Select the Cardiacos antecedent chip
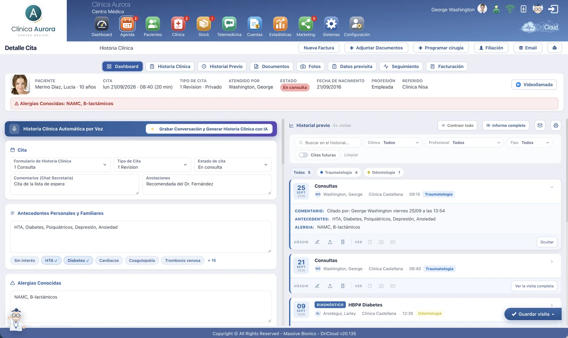The height and width of the screenshot is (338, 568). coord(109,260)
